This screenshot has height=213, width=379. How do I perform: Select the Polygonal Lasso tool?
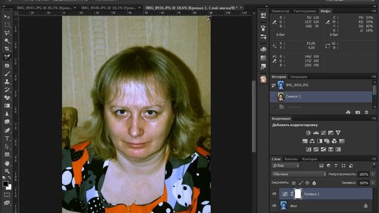point(7,33)
